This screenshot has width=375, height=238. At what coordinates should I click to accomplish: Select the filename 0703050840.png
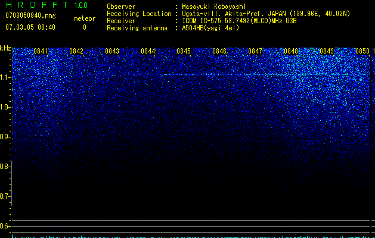point(30,15)
